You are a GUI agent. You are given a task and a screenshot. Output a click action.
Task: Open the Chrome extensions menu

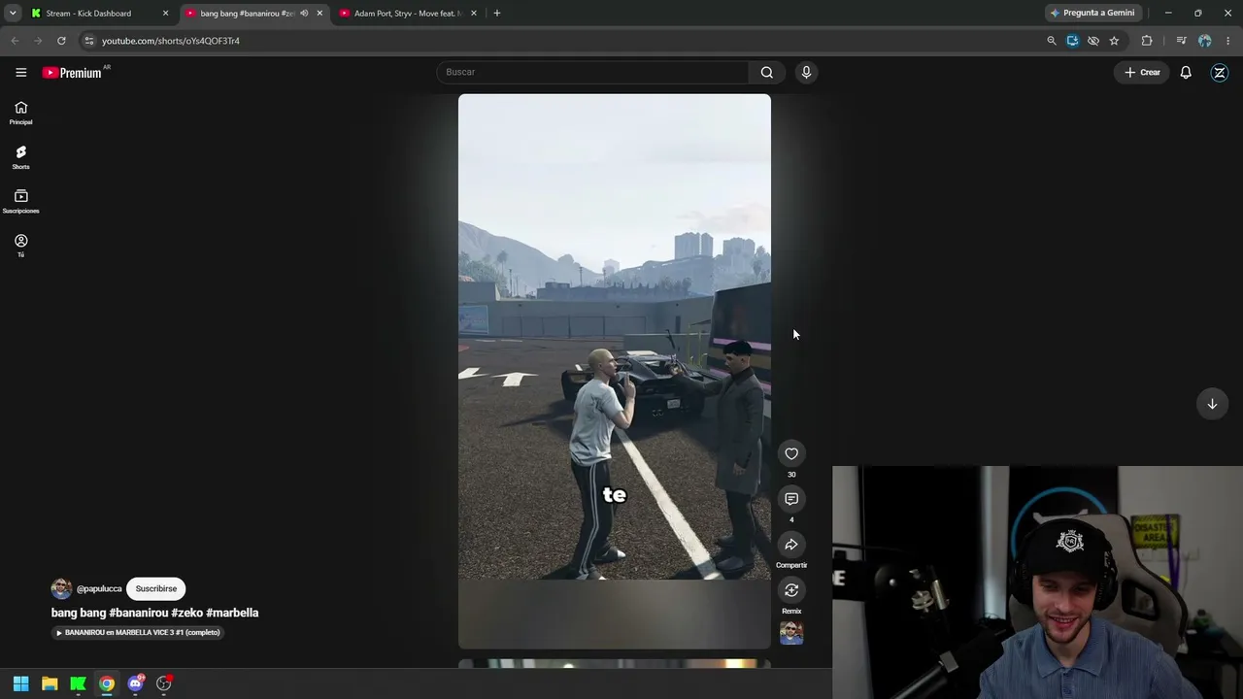click(1147, 41)
